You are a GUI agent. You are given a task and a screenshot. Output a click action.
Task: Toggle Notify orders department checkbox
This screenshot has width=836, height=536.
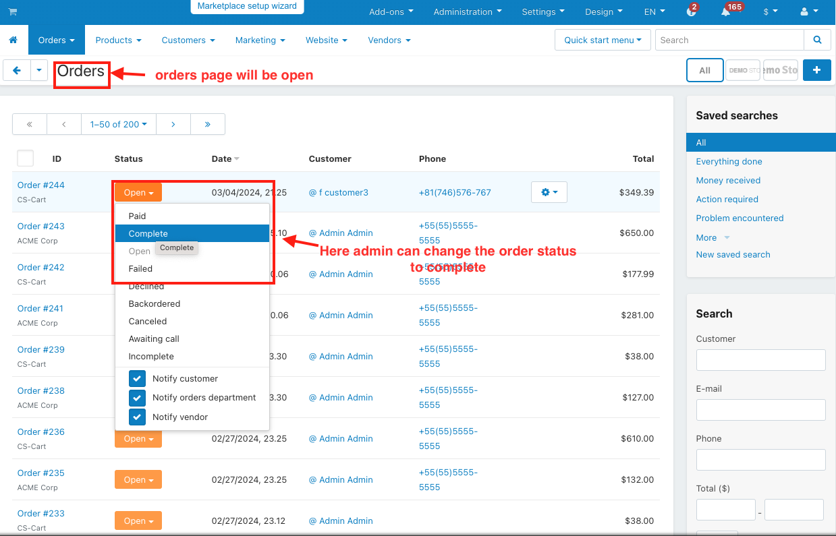(x=137, y=398)
